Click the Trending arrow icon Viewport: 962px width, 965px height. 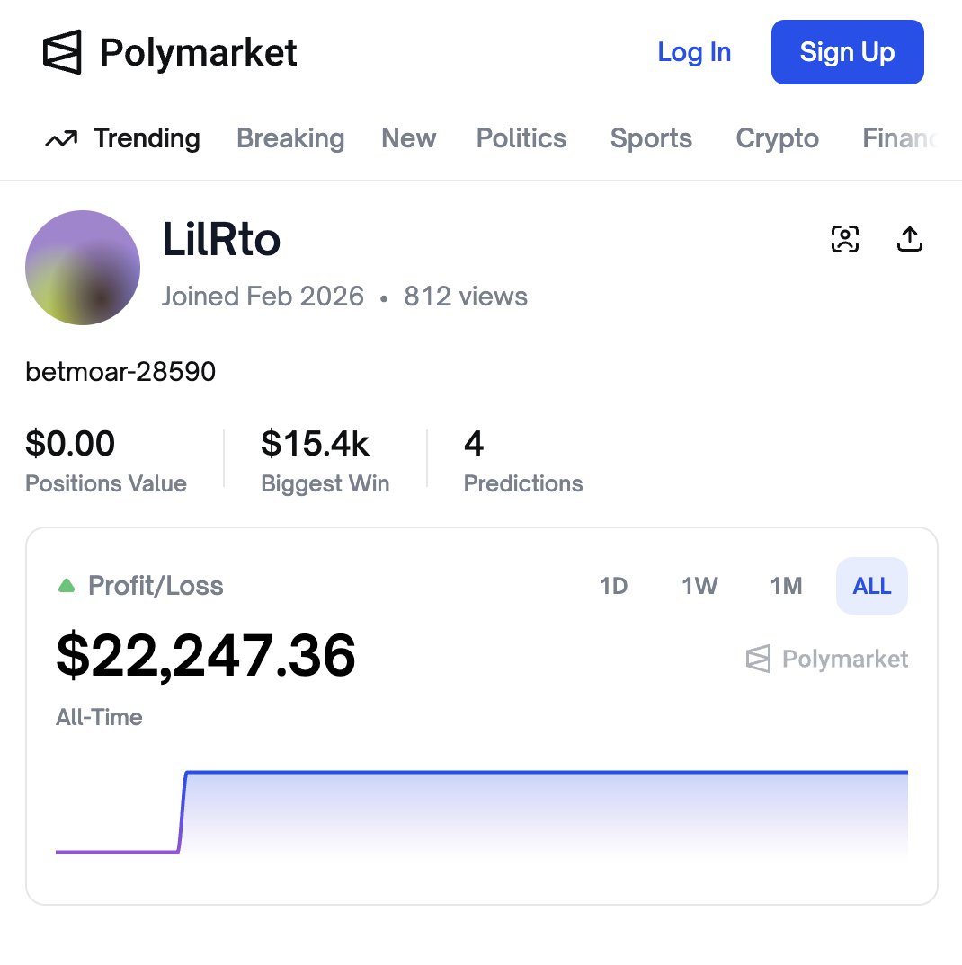click(61, 139)
